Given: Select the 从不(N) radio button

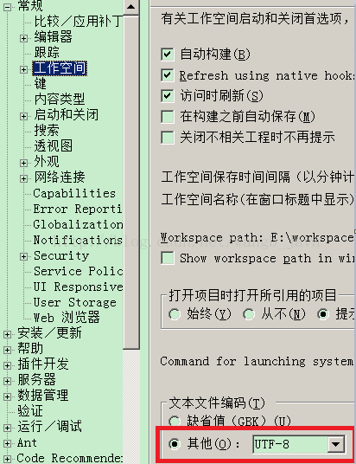Looking at the screenshot, I should [249, 314].
